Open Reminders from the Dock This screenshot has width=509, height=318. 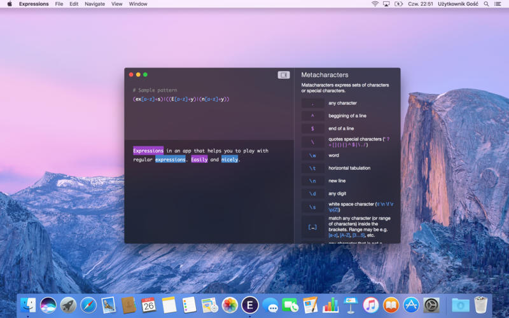pyautogui.click(x=189, y=305)
